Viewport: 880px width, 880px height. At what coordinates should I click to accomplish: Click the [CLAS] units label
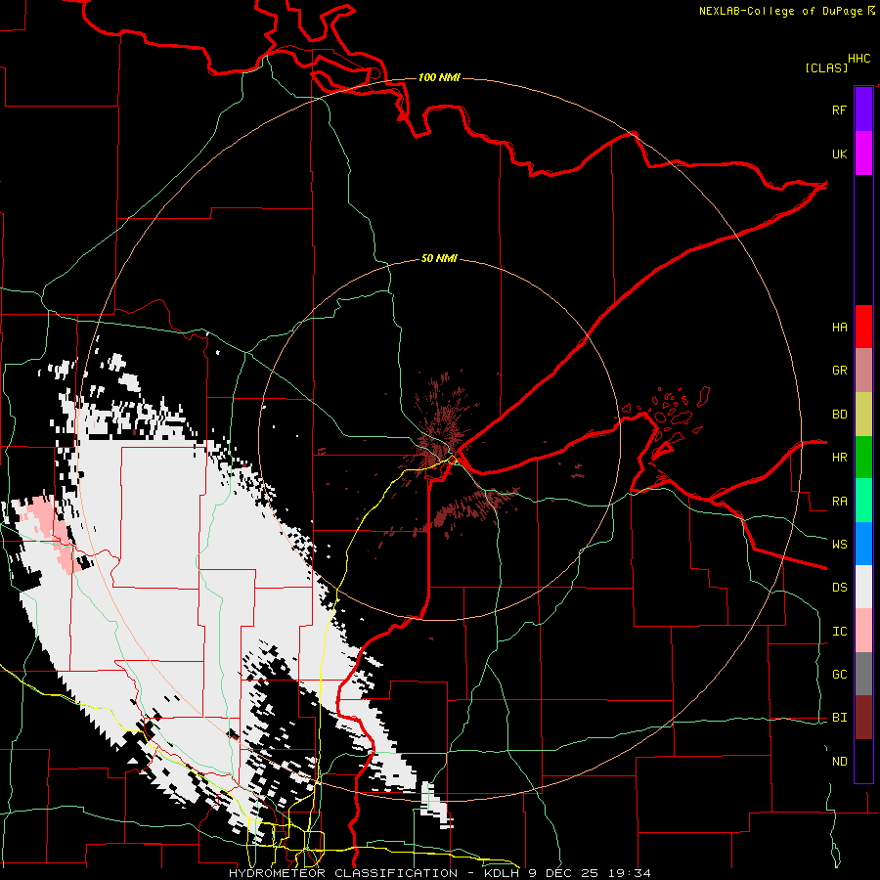[826, 67]
